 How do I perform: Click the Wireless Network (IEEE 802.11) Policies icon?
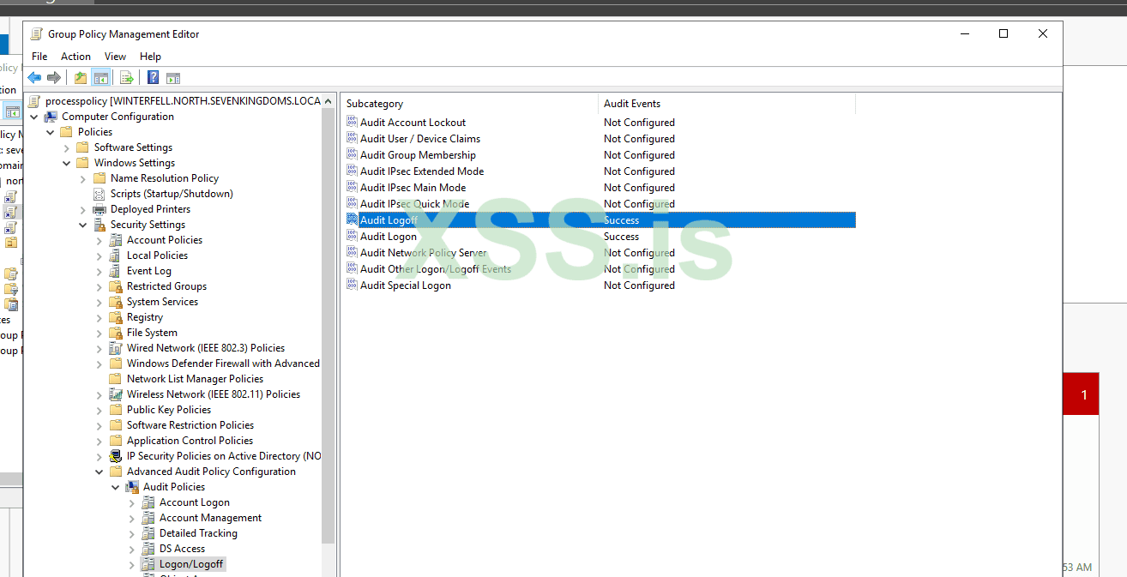pos(116,394)
